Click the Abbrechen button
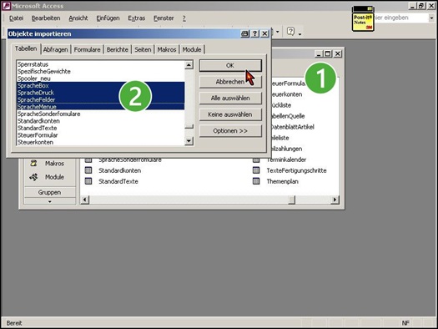This screenshot has width=438, height=329. tap(230, 82)
